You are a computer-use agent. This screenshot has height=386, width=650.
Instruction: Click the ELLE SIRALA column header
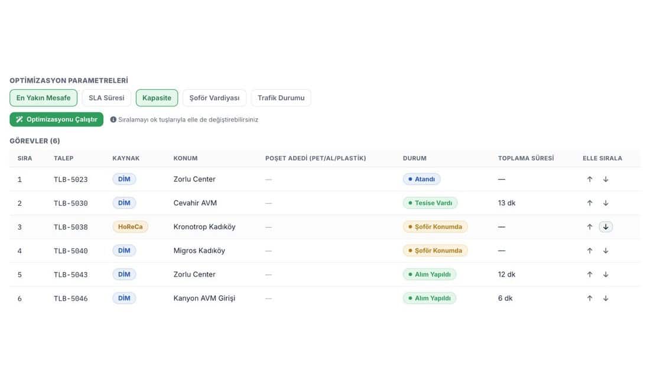[x=602, y=158]
